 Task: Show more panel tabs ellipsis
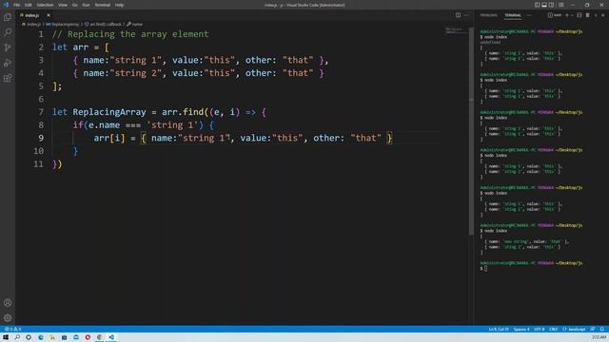[529, 15]
